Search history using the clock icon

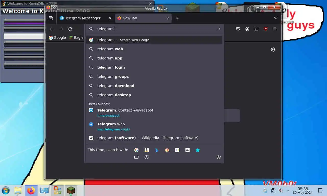point(147,157)
